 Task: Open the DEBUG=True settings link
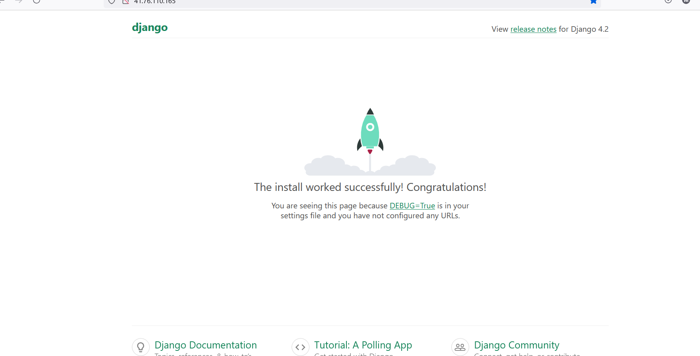(x=412, y=206)
